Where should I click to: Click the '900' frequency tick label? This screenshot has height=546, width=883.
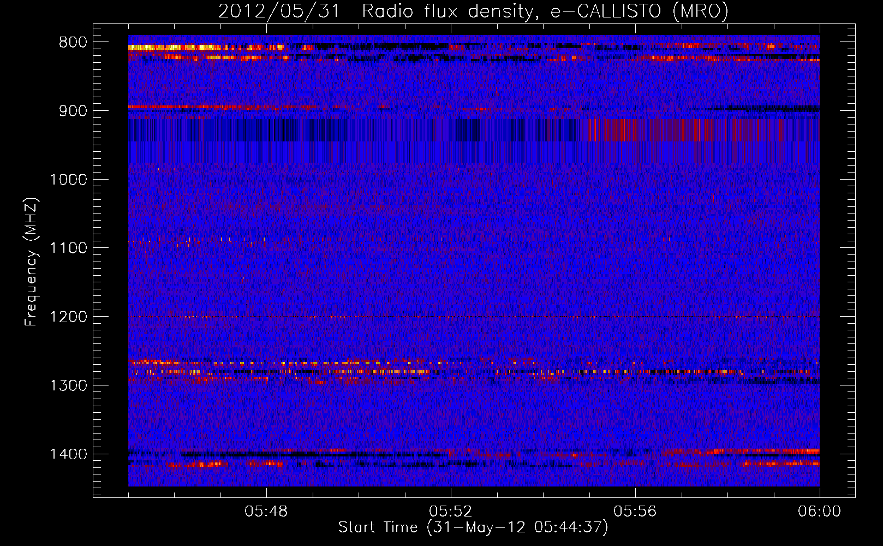(x=73, y=111)
